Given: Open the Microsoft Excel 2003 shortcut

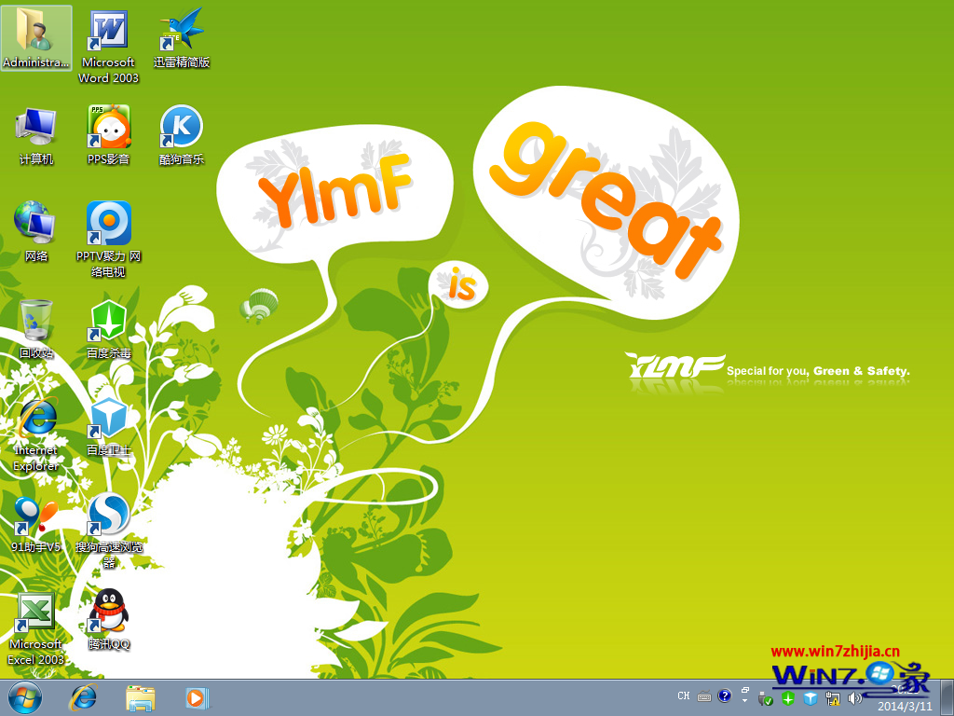Looking at the screenshot, I should (x=35, y=613).
